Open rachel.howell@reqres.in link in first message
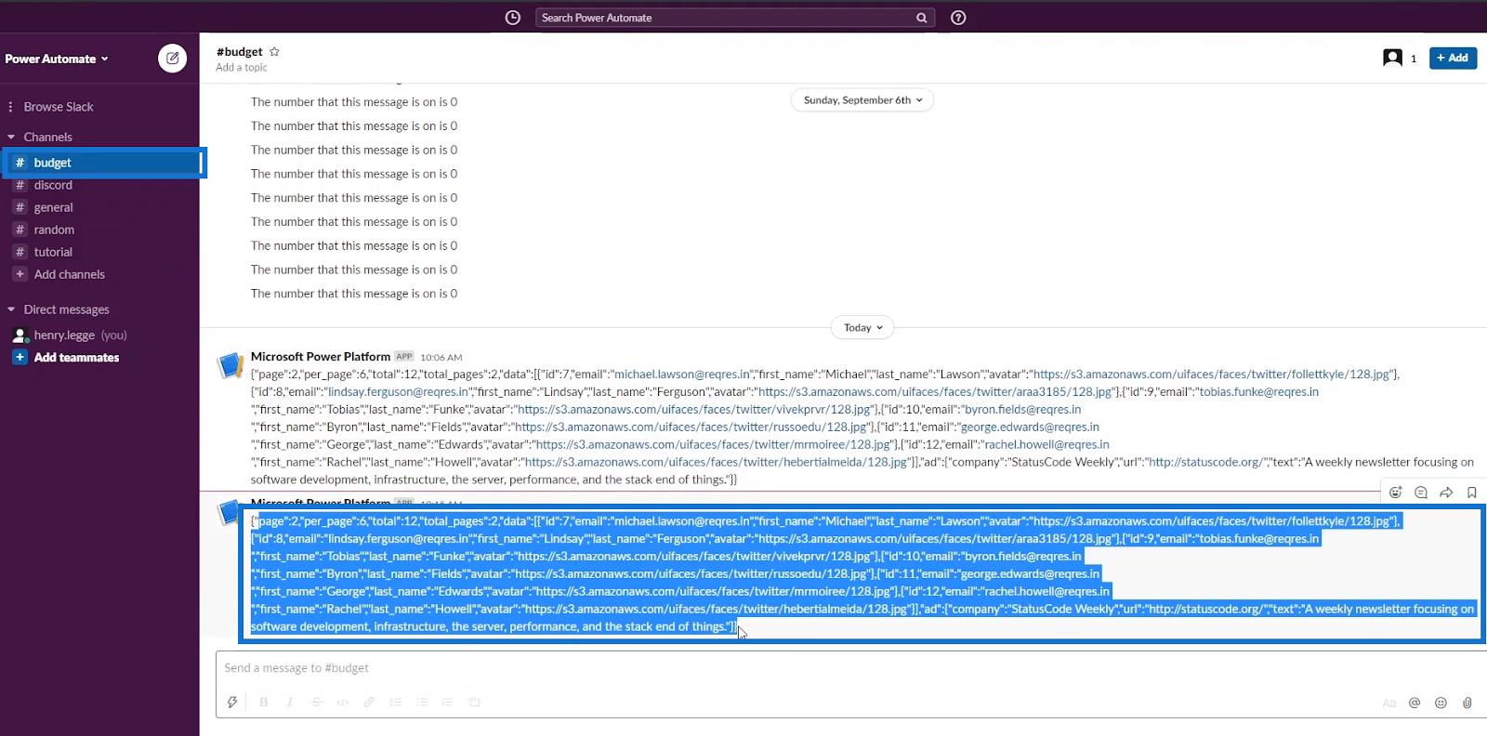Screen dimensions: 1487x736 pyautogui.click(x=1046, y=445)
